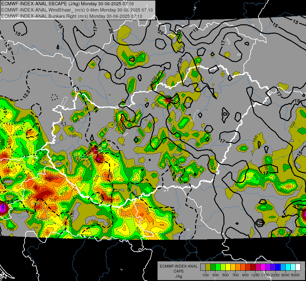306x281 pixels.
Task: Select the CAPE label in the legend
Action: (178, 271)
